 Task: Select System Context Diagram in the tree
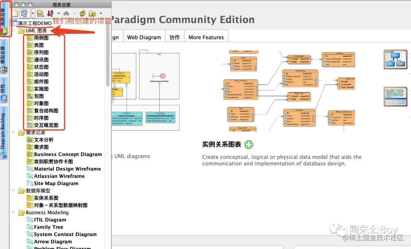(x=62, y=234)
